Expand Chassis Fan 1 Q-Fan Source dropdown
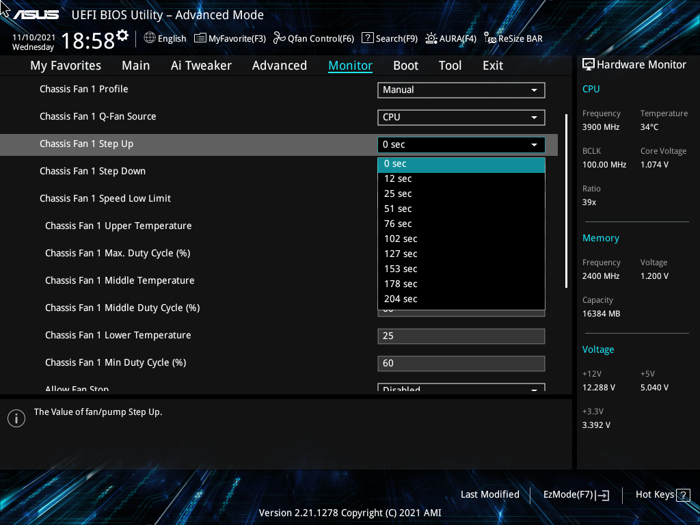The width and height of the screenshot is (700, 525). 461,117
